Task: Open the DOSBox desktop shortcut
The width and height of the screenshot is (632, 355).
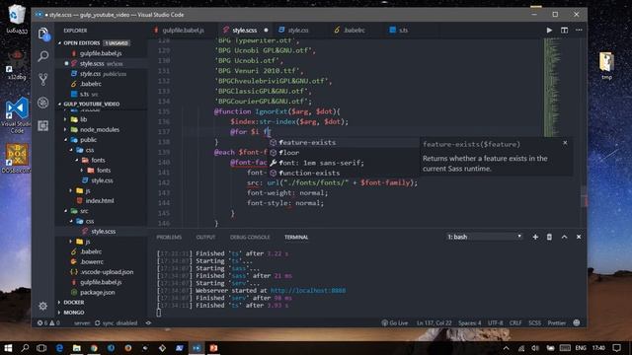Action: pyautogui.click(x=17, y=159)
